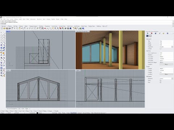Toggle the Quad osnap checkbox
The image size is (174, 130).
pos(34,111)
